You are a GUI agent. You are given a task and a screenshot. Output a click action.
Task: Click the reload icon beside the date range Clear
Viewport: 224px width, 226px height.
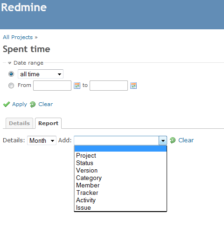click(33, 104)
